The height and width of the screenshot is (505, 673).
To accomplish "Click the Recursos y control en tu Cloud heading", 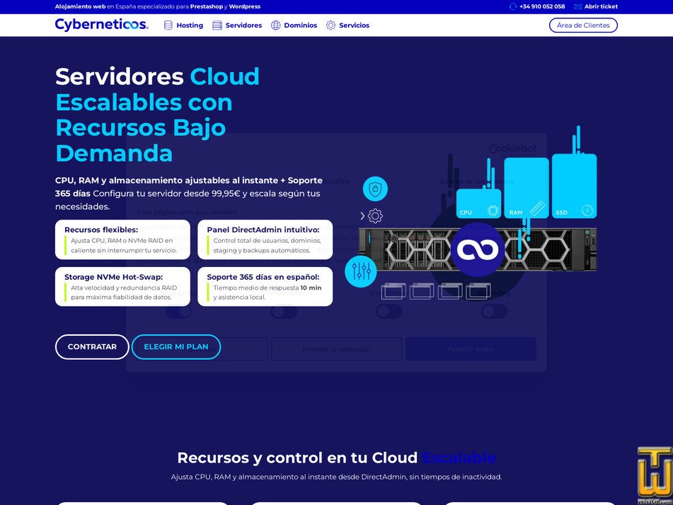I will [x=337, y=458].
